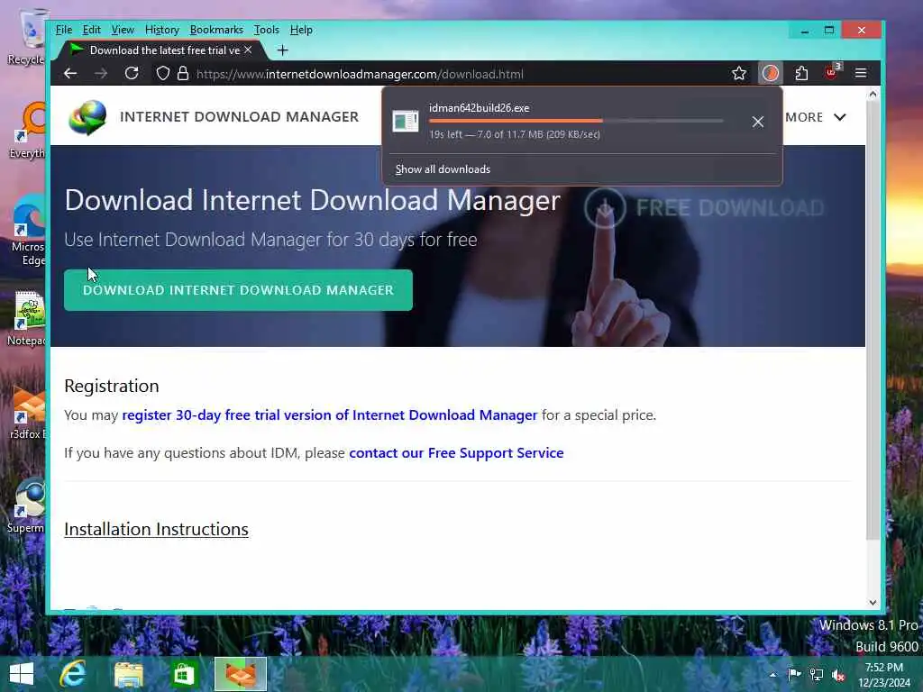Cancel the idman642build26.exe download
The width and height of the screenshot is (923, 692).
tap(757, 122)
